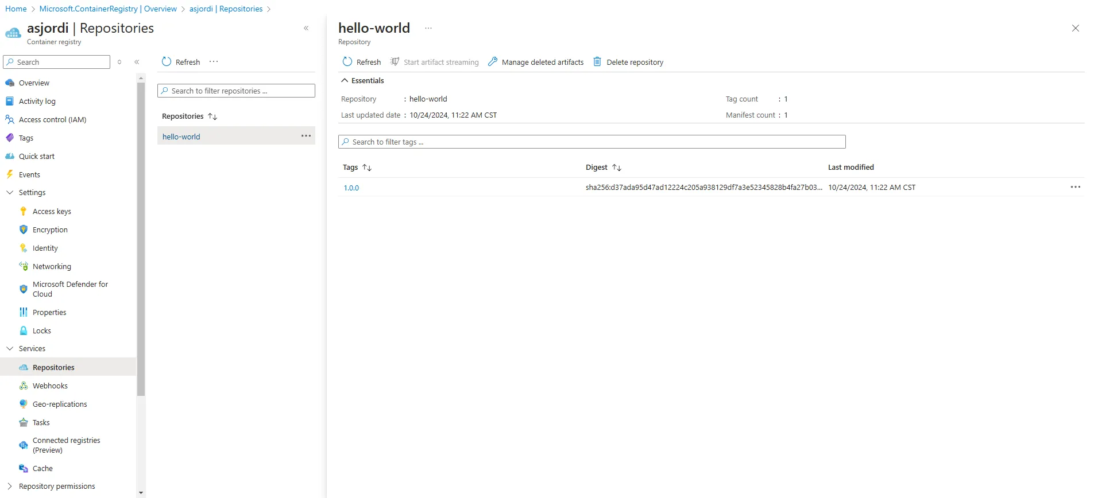Open the Overview menu item in the sidebar
The height and width of the screenshot is (498, 1094).
tap(34, 83)
